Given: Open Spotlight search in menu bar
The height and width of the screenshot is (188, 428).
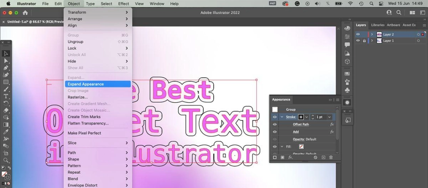Looking at the screenshot, I should click(371, 4).
